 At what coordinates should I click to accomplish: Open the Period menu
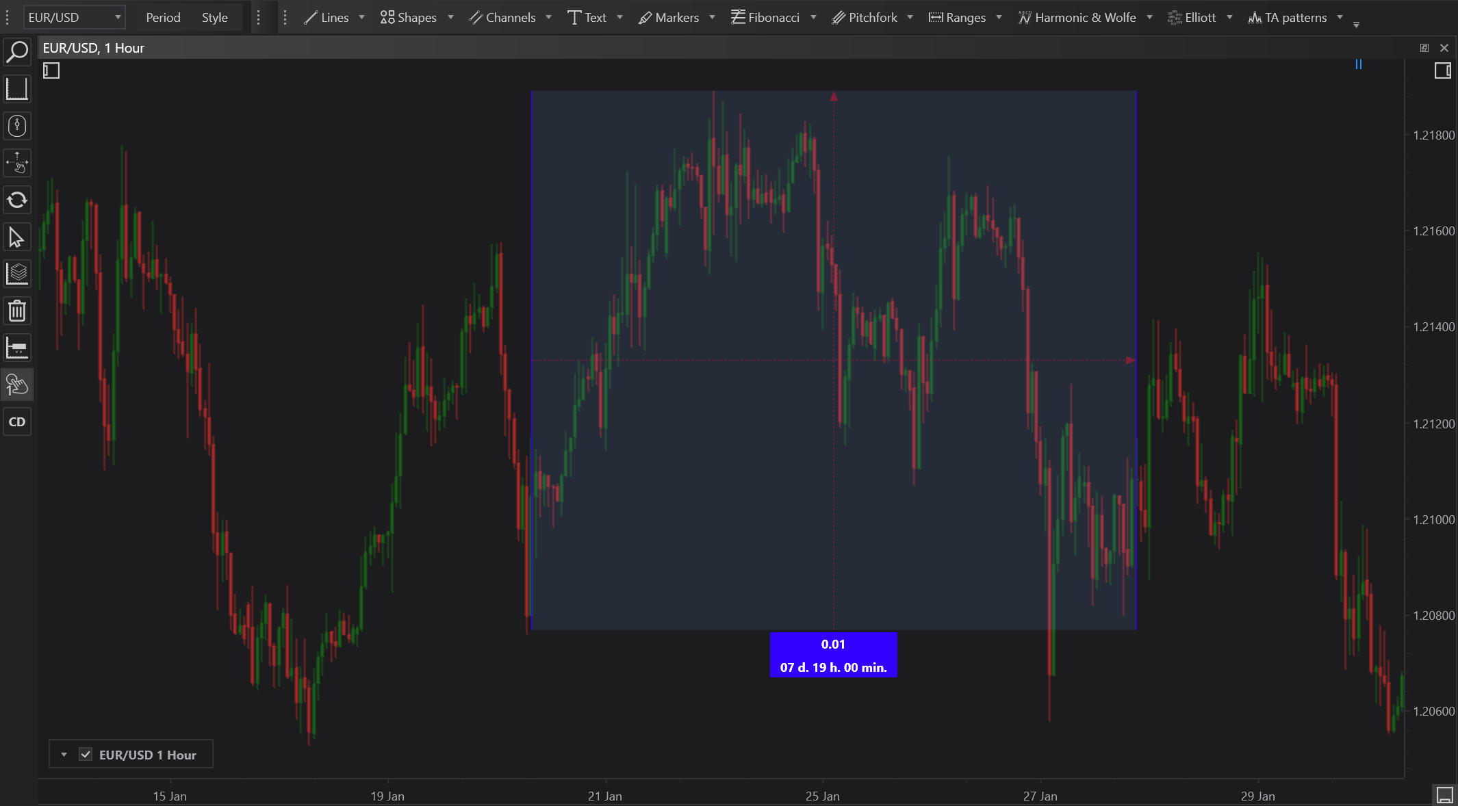pyautogui.click(x=163, y=17)
